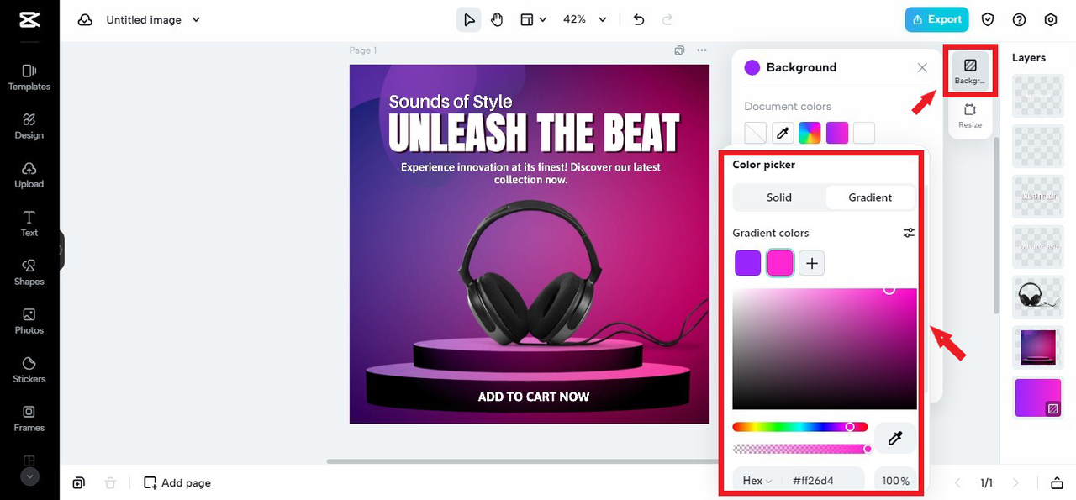Select the ADD TO CART NOW text

(534, 397)
